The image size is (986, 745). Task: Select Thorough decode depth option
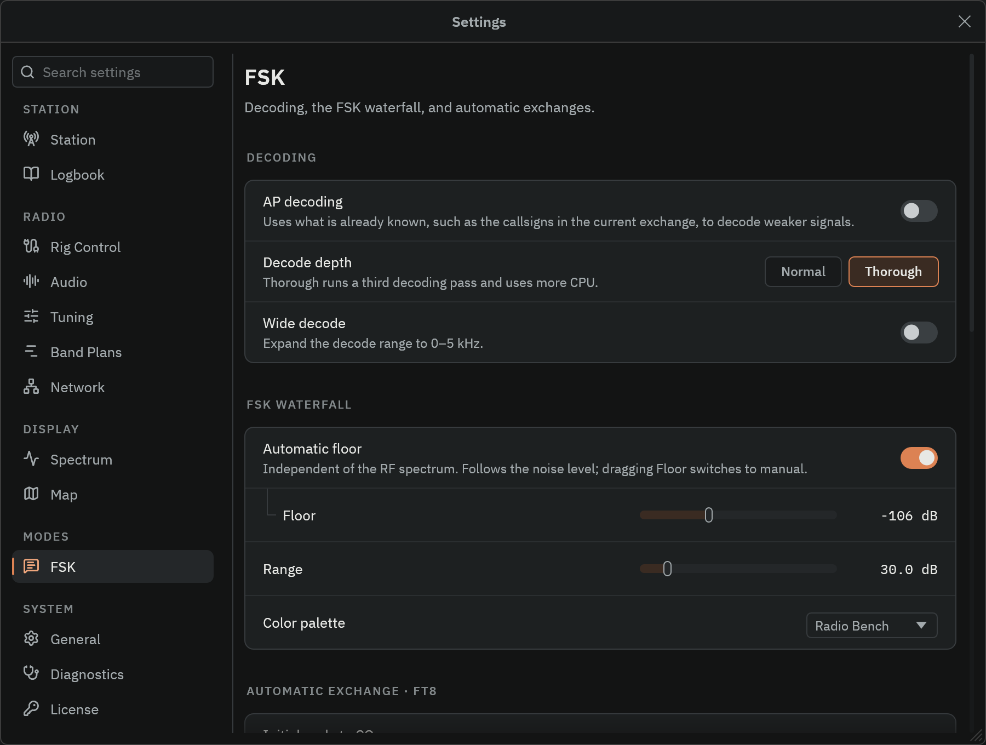coord(893,272)
